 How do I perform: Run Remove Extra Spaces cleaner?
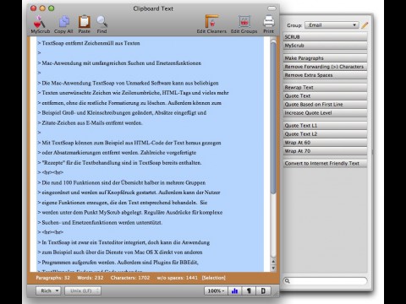[x=325, y=75]
